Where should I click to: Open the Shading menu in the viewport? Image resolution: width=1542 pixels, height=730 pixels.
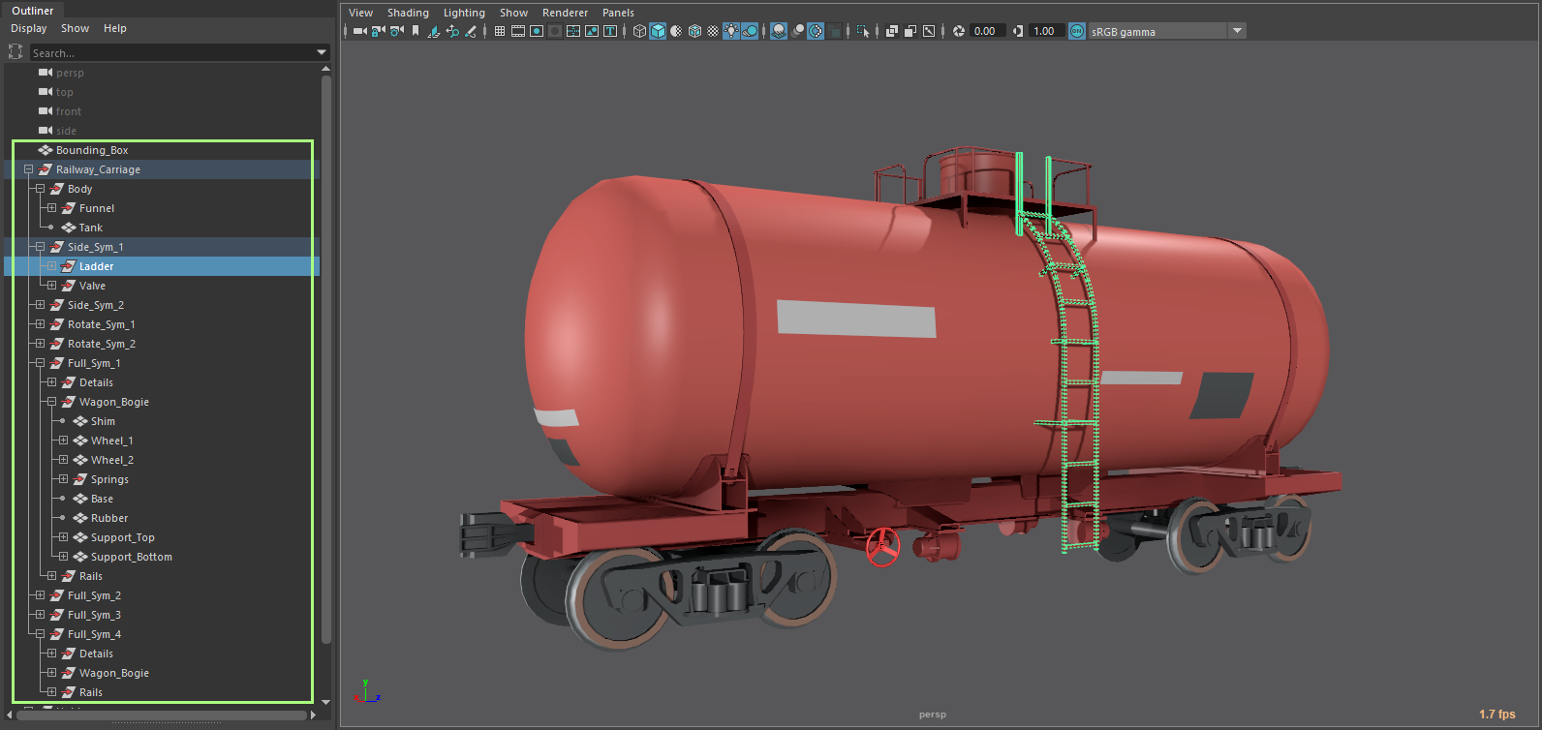[408, 13]
